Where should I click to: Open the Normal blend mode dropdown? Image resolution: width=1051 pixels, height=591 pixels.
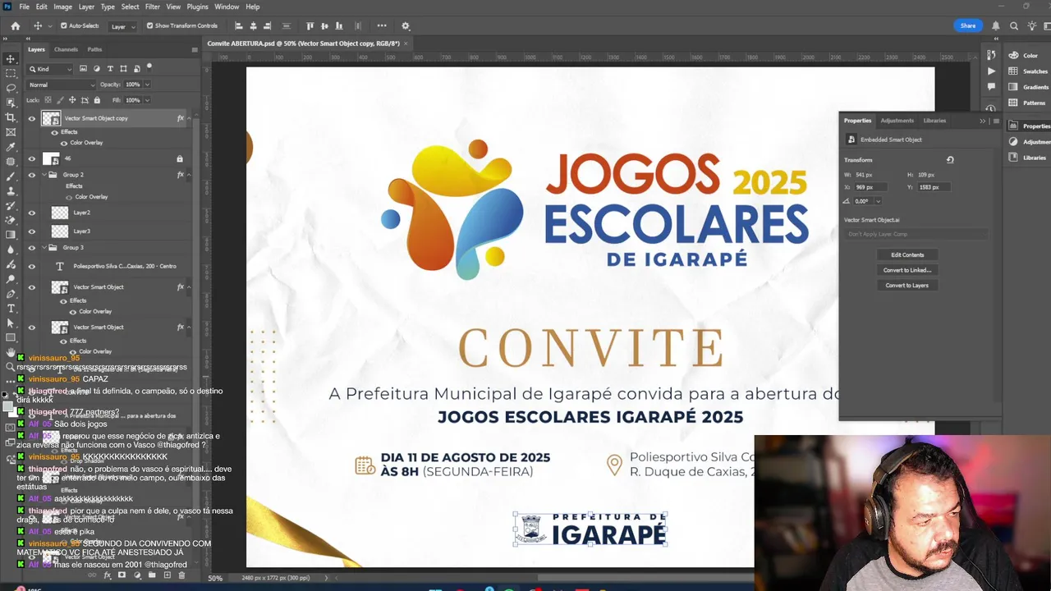62,85
